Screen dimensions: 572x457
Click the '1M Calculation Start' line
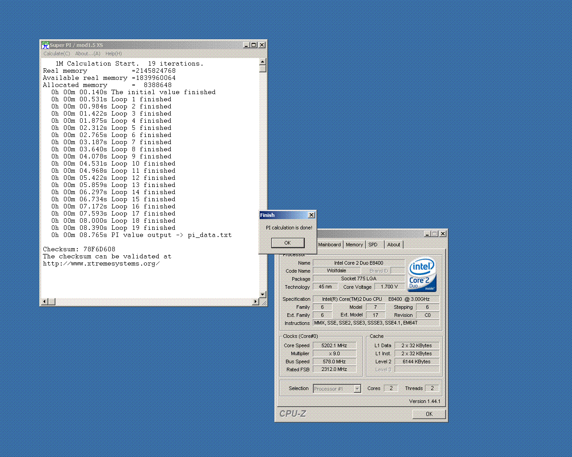[129, 63]
